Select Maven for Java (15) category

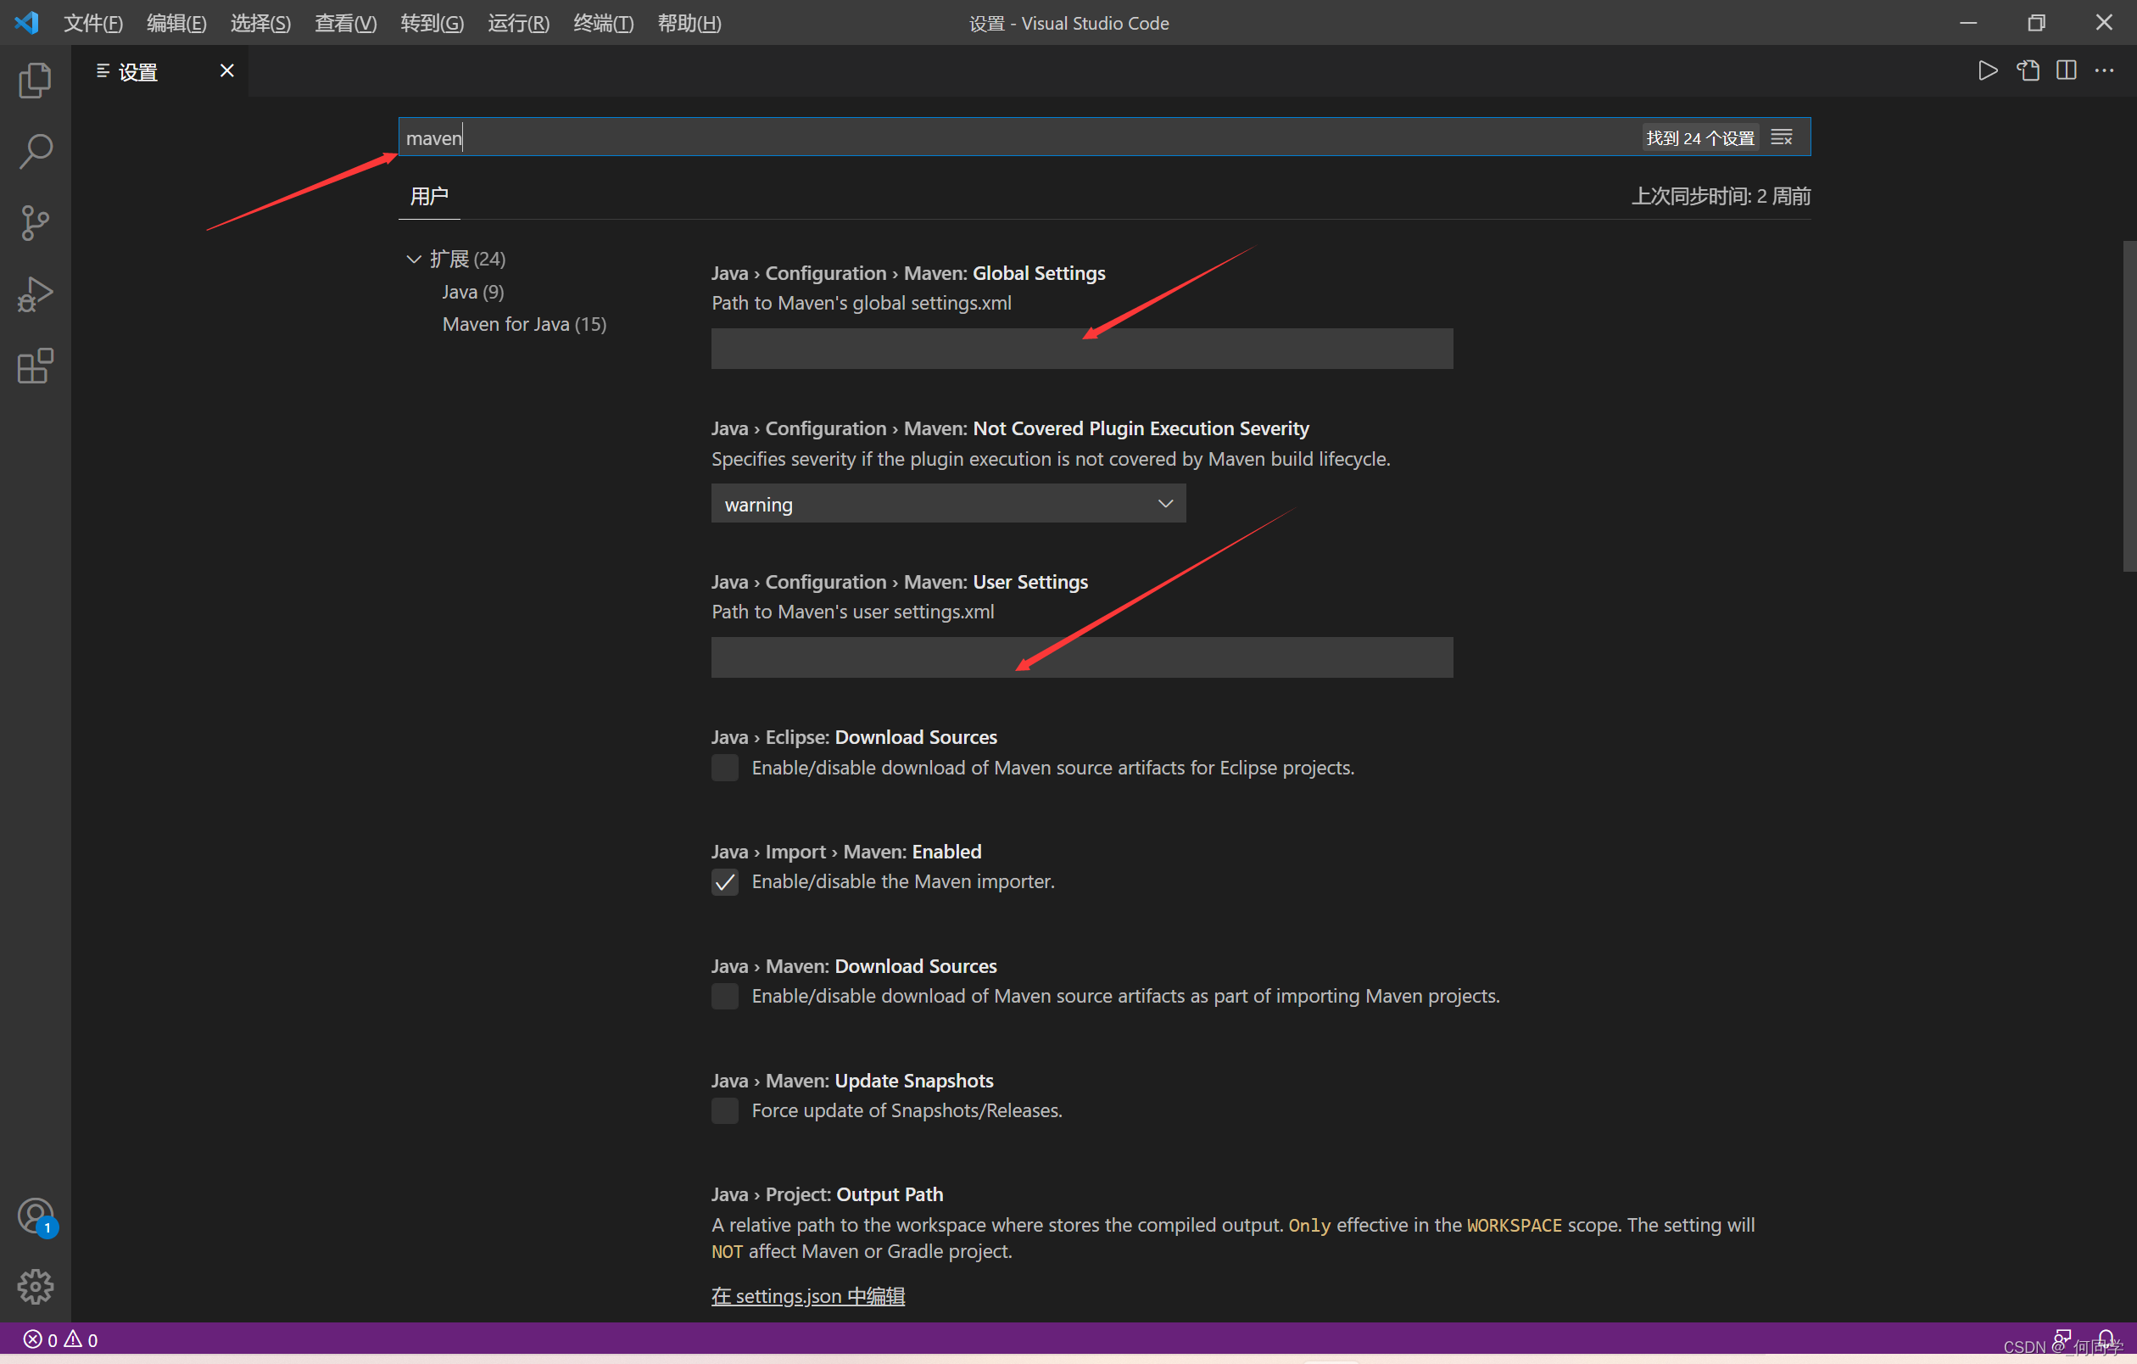(523, 325)
